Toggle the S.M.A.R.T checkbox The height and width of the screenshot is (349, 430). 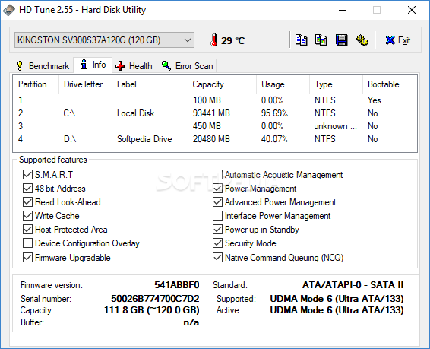point(27,175)
